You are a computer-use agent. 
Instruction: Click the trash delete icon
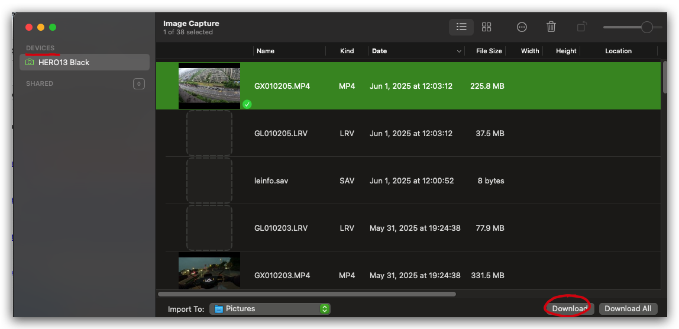point(551,27)
